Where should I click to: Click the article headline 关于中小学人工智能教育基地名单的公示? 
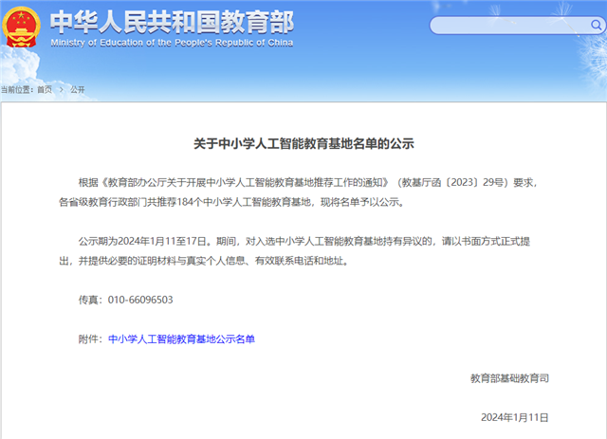pyautogui.click(x=303, y=145)
